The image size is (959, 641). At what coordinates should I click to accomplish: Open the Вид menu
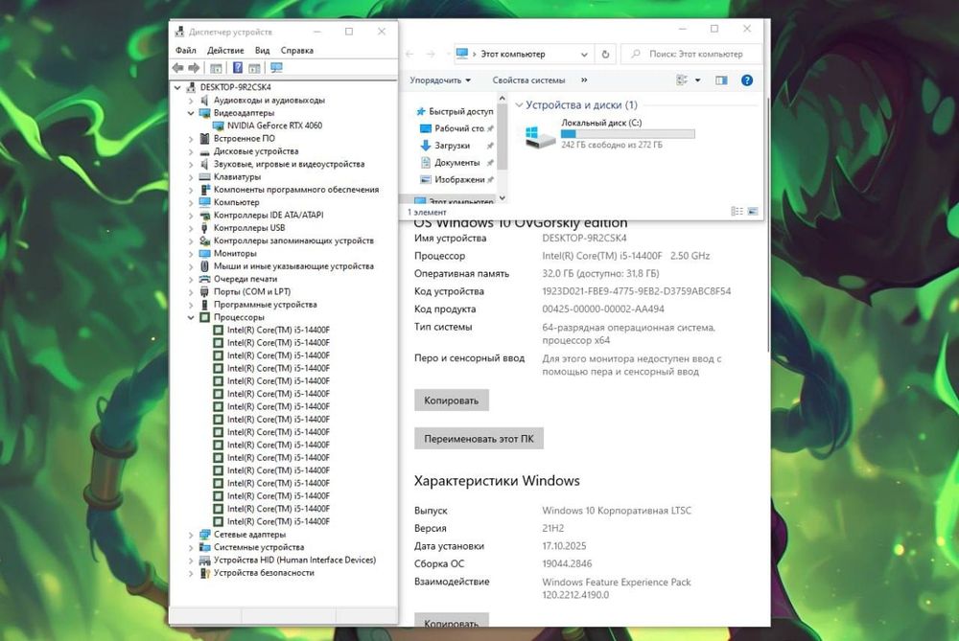coord(263,50)
